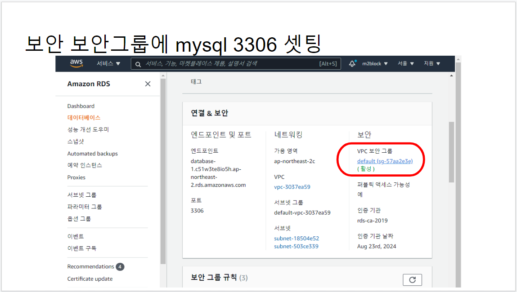517x292 pixels.
Task: Click the AWS logo home icon
Action: (x=76, y=63)
